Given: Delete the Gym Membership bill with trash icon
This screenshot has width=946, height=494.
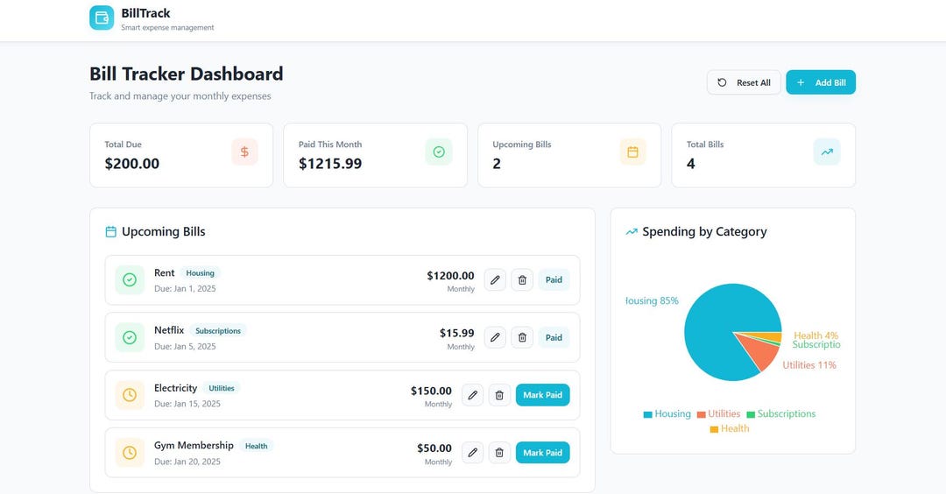Looking at the screenshot, I should 499,452.
